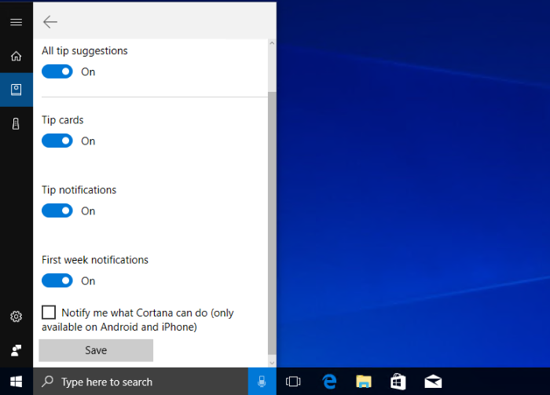
Task: Click the Type here to search box
Action: pos(141,382)
